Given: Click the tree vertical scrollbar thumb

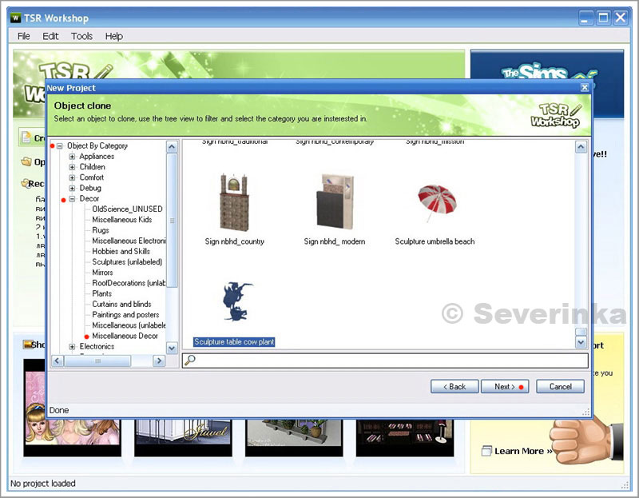Looking at the screenshot, I should (x=172, y=221).
